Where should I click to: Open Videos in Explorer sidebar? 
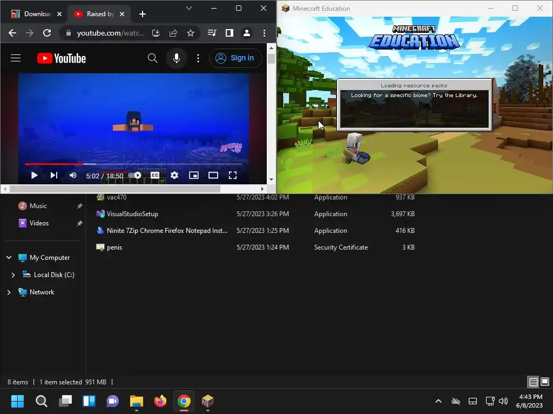tap(39, 223)
